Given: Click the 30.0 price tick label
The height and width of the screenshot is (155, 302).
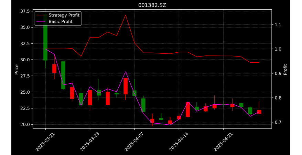Looking at the screenshot, I should tap(25, 60).
